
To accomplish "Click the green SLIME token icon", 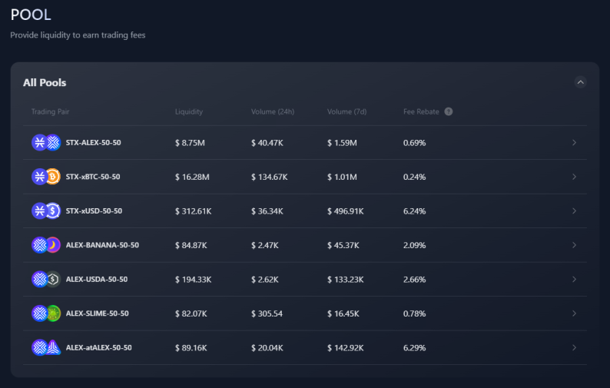I will [x=53, y=313].
